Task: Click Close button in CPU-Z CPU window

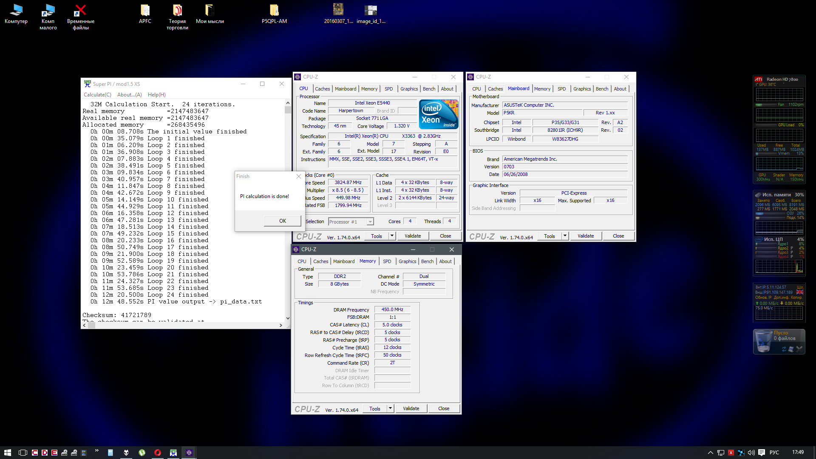Action: click(445, 236)
